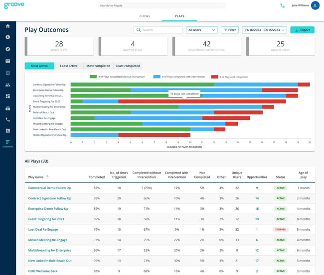Viewport: 324px width, 275px height.
Task: Switch to the FLOWS tab
Action: pyautogui.click(x=145, y=16)
